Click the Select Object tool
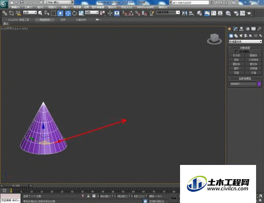Screen dimensions: 264x203 (x=40, y=13)
